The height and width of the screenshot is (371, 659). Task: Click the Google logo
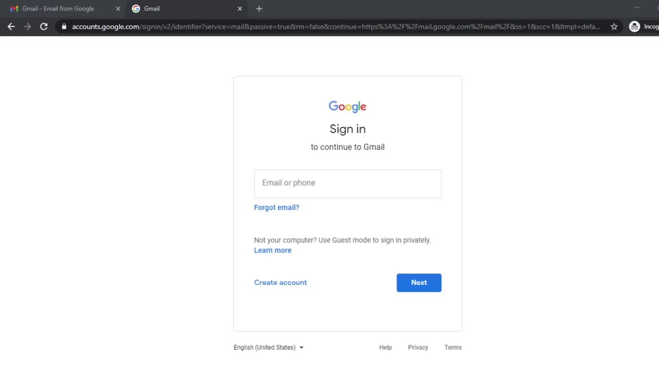click(x=348, y=107)
